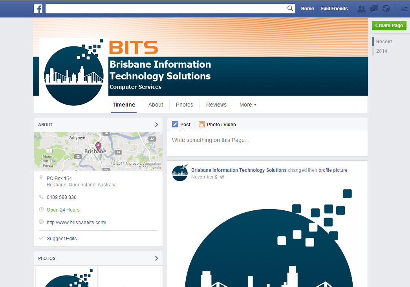Switch to the Reviews tab
The height and width of the screenshot is (287, 410).
216,105
